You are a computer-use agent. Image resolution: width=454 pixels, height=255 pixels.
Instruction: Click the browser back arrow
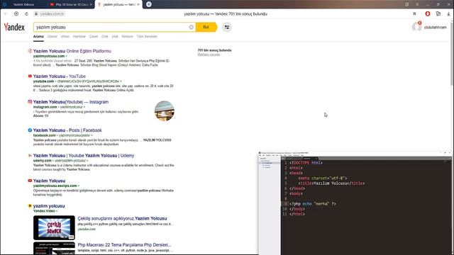(6, 13)
